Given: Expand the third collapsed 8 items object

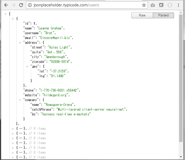Looking at the screenshot, I should 13,139.
